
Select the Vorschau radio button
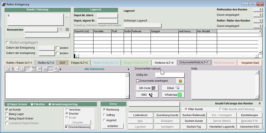click(x=66, y=109)
